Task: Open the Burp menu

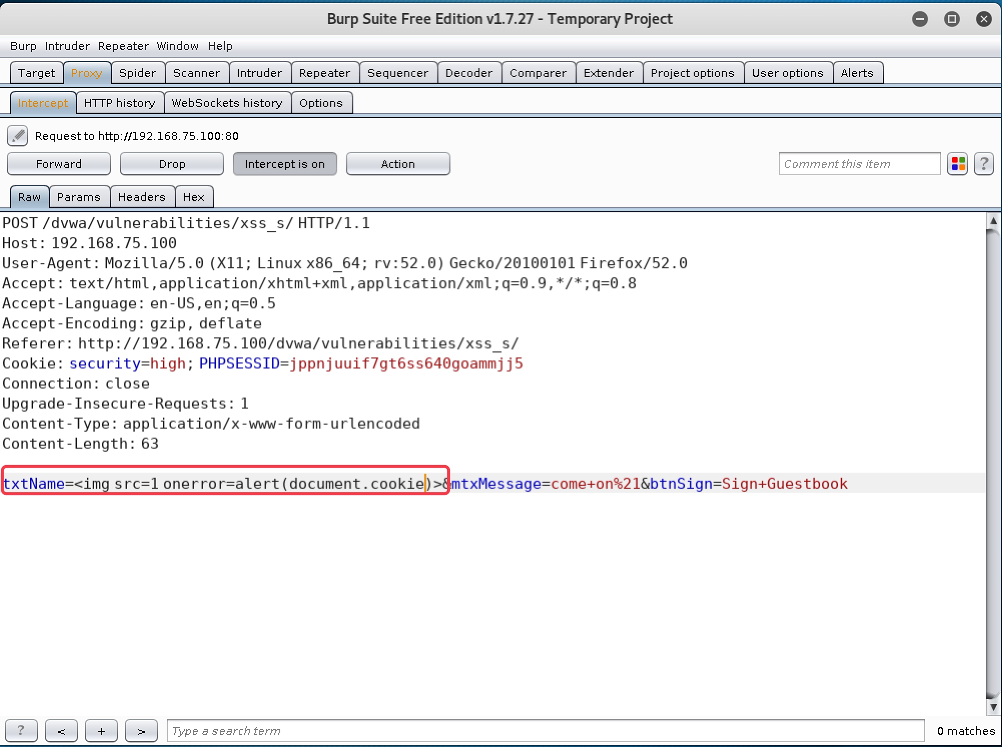Action: (x=24, y=46)
